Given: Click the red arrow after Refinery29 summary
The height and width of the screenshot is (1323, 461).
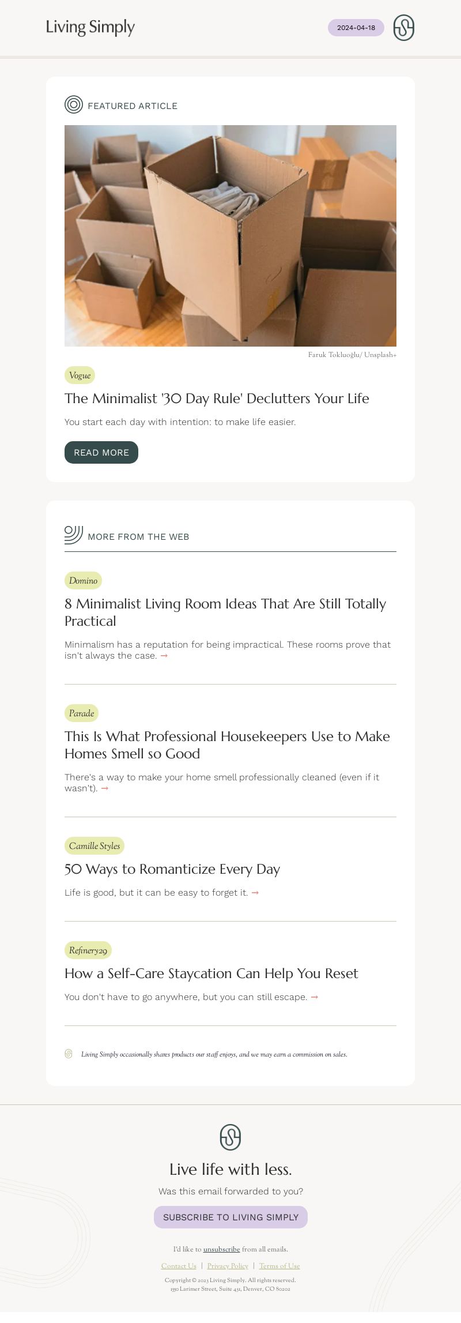Looking at the screenshot, I should pos(315,997).
